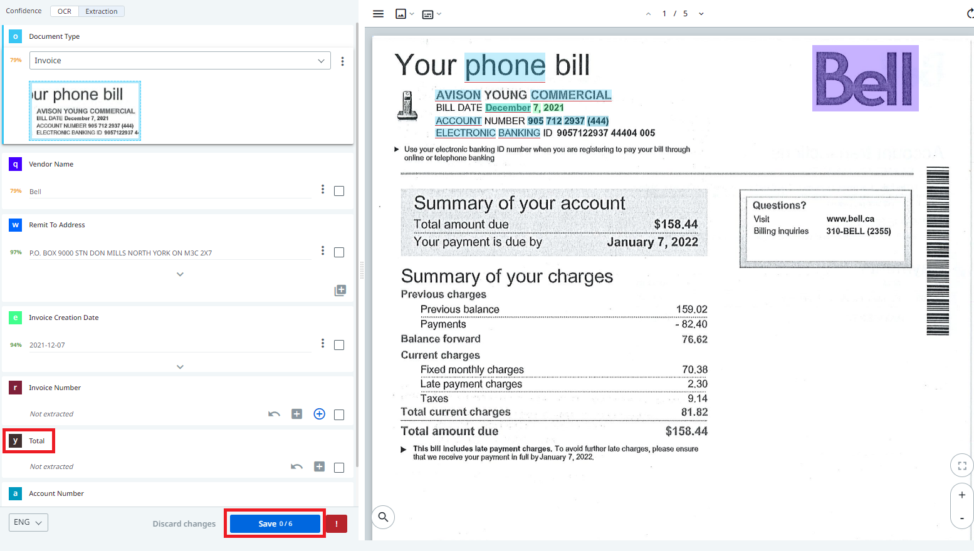Click Discard changes
The height and width of the screenshot is (551, 974).
coord(184,523)
